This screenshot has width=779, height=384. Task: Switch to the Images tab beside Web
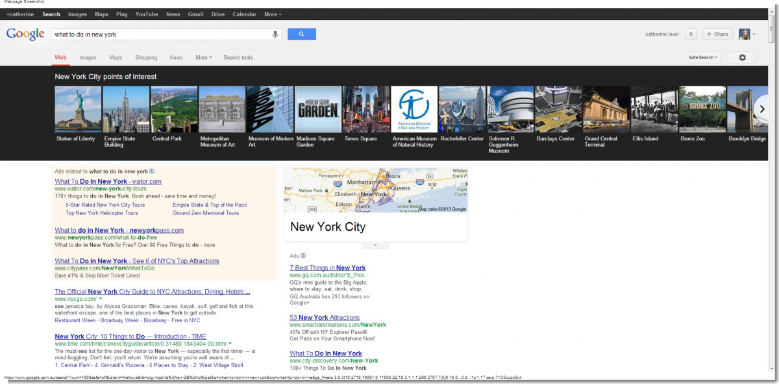[x=88, y=58]
